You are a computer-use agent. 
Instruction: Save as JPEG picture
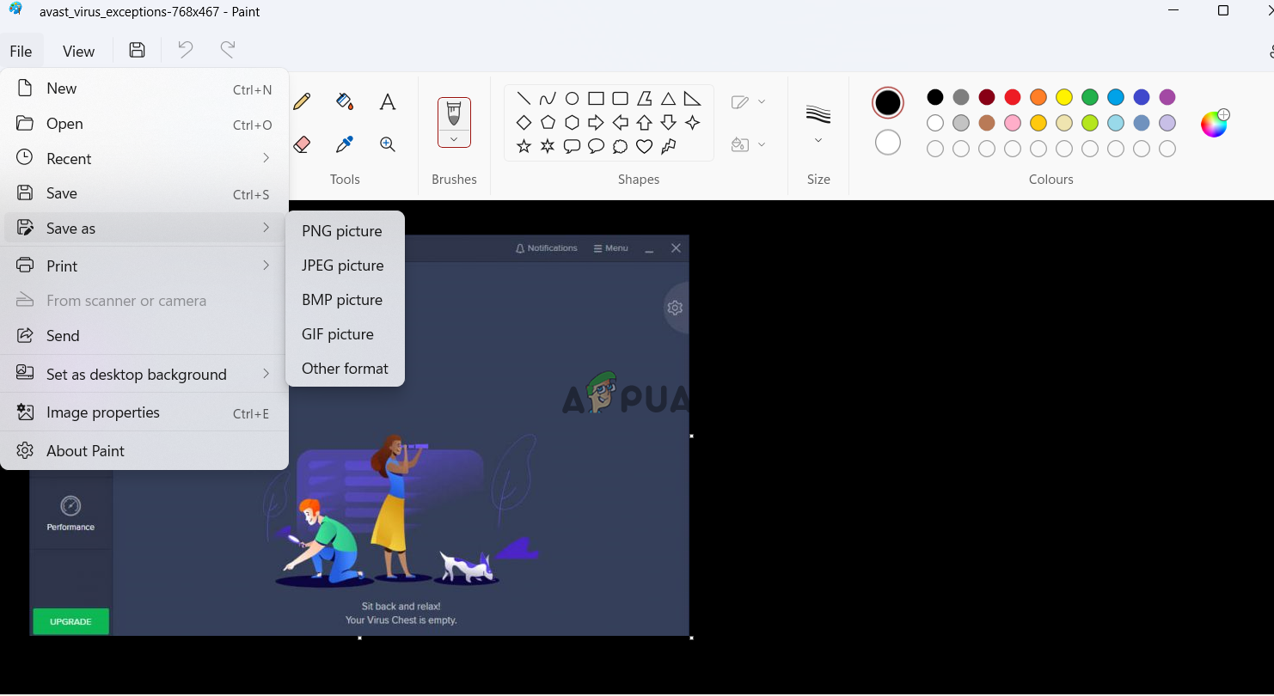[x=345, y=266]
